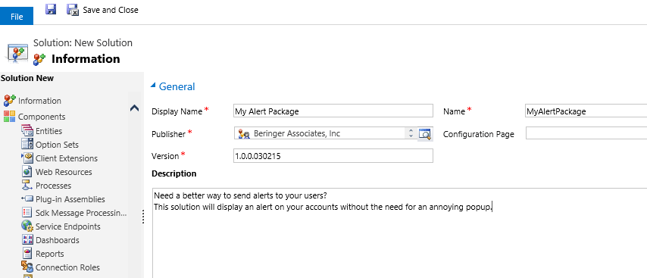Click the Service Endpoints icon
647x278 pixels.
(27, 226)
